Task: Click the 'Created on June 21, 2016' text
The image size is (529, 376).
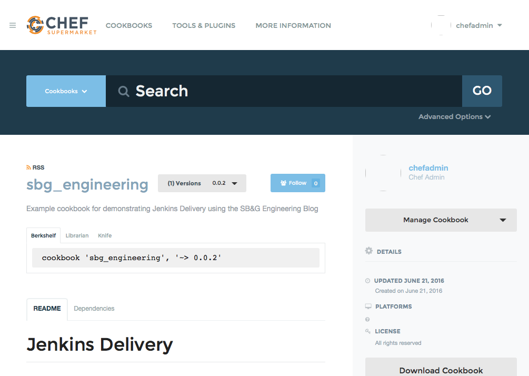Action: [x=408, y=291]
